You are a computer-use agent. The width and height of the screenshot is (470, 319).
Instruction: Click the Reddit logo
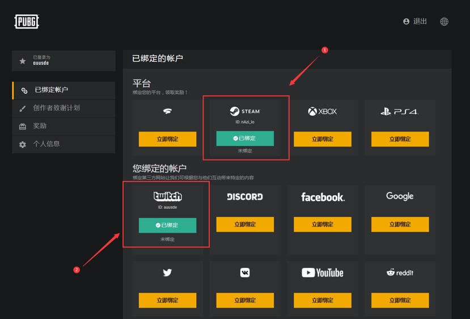(x=400, y=272)
